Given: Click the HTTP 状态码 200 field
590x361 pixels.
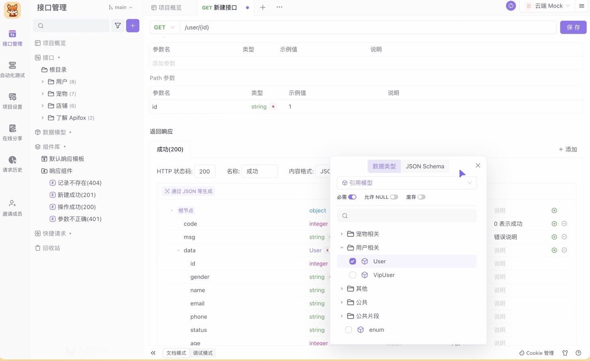Looking at the screenshot, I should coord(205,171).
